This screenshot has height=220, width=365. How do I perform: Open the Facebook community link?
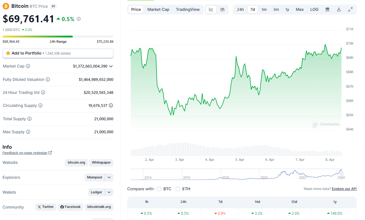[71, 207]
